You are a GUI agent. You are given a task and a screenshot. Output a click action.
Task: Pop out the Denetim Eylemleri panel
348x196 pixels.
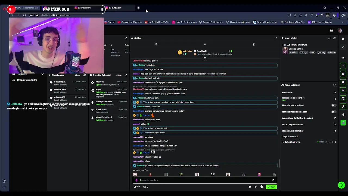pos(126,75)
